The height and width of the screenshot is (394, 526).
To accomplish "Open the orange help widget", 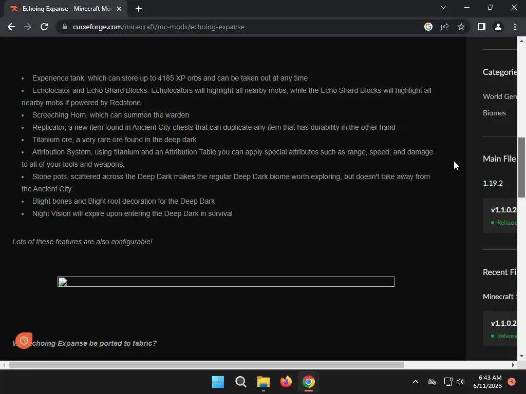I will pyautogui.click(x=24, y=341).
